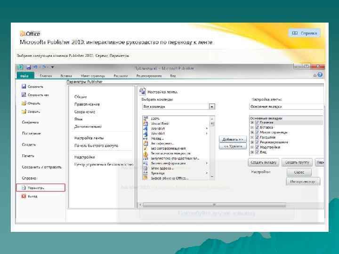This screenshot has height=254, width=339.
Task: Click the Сохранить floppy icon in backstage menu
Action: click(24, 87)
